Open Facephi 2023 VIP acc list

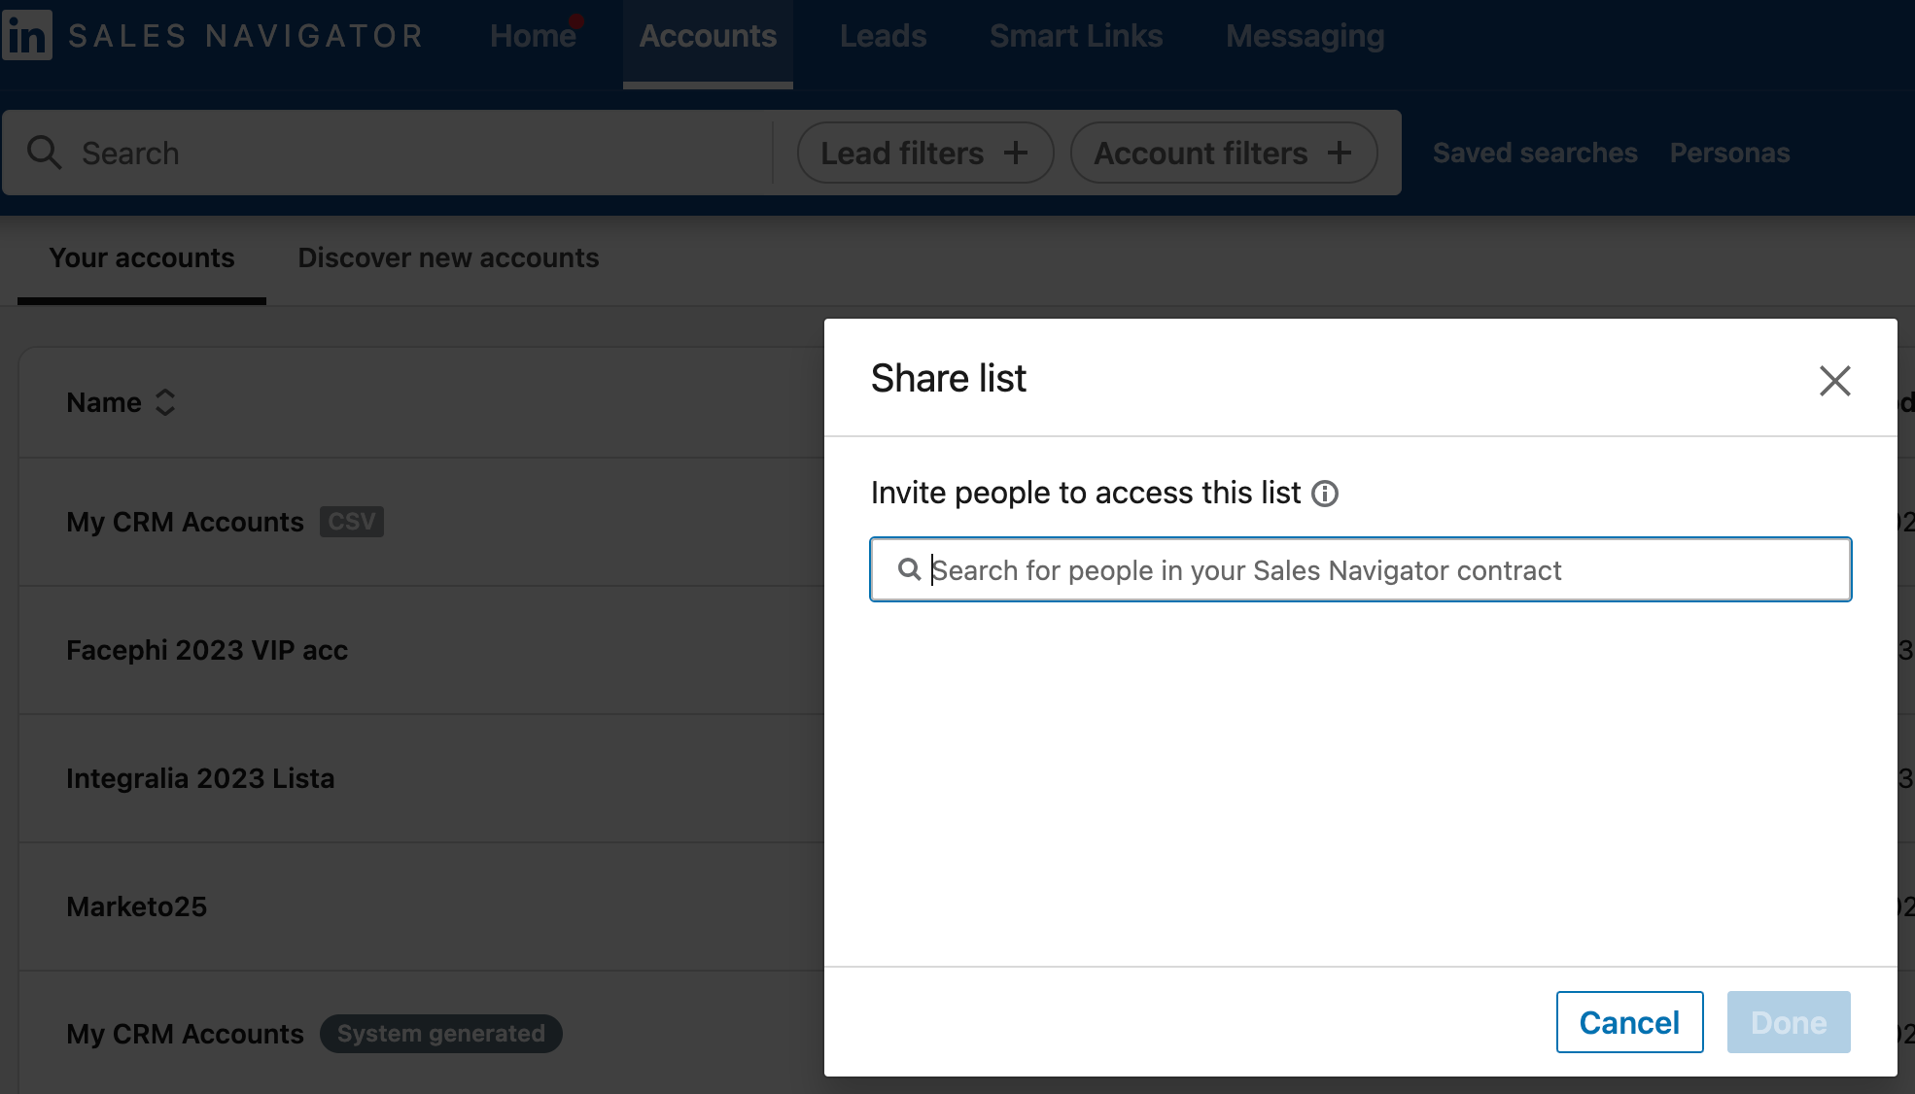click(x=207, y=650)
